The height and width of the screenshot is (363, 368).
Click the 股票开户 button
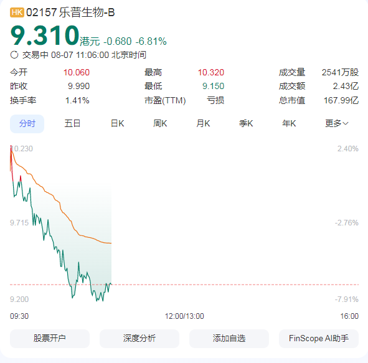click(x=50, y=338)
